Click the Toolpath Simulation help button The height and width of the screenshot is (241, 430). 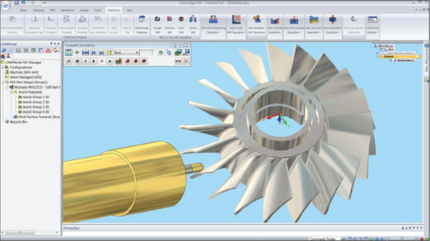pos(175,45)
